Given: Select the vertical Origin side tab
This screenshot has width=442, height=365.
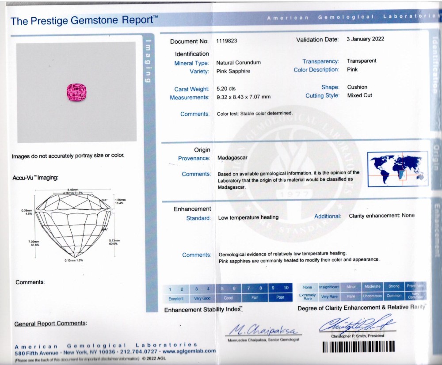Looking at the screenshot, I should click(436, 157).
